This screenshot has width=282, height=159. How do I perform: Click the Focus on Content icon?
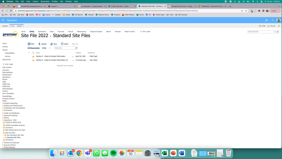pyautogui.click(x=279, y=26)
